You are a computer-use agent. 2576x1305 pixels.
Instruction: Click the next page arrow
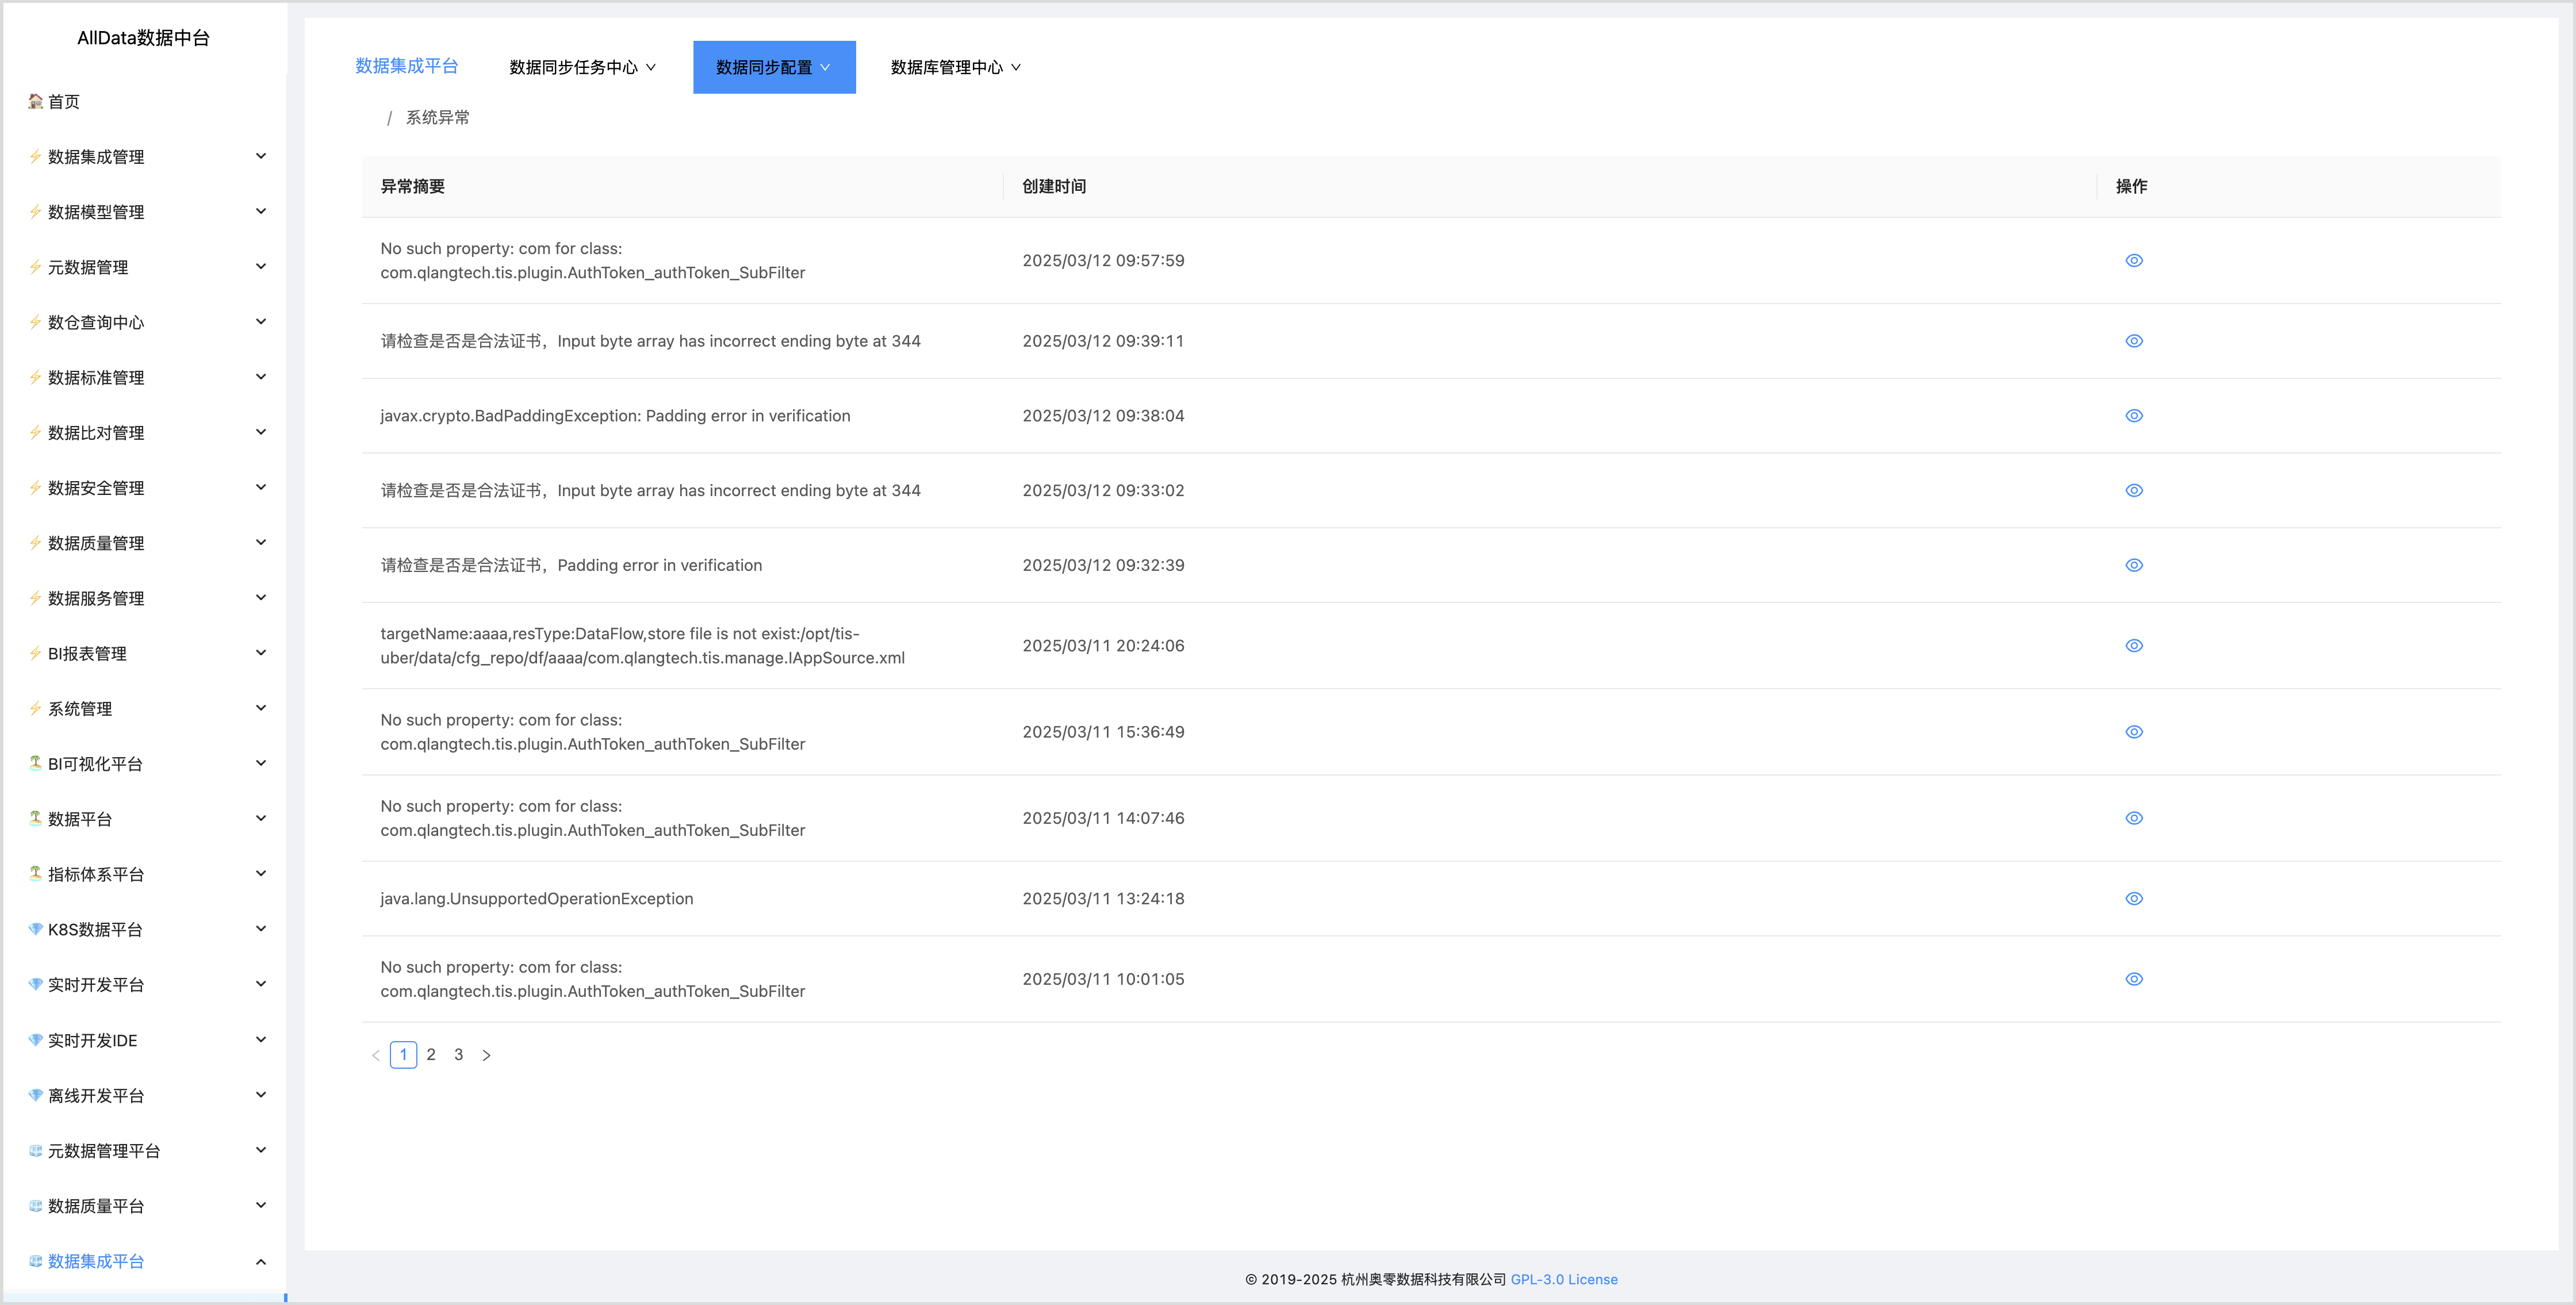(x=487, y=1055)
